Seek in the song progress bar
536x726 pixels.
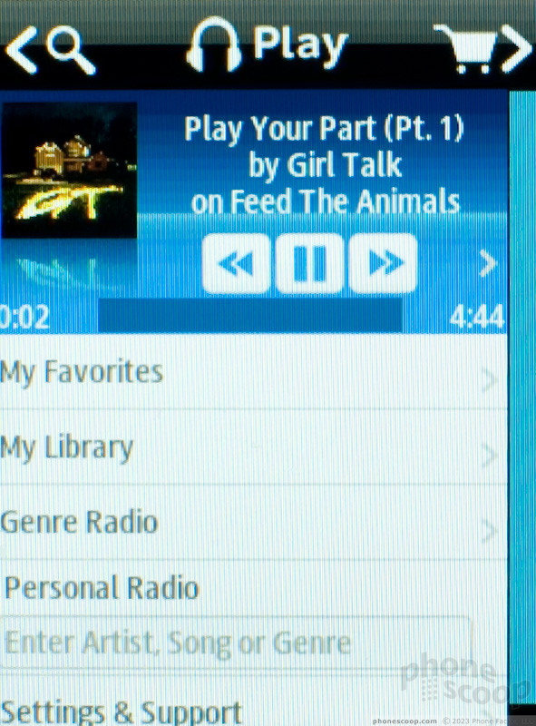[250, 315]
